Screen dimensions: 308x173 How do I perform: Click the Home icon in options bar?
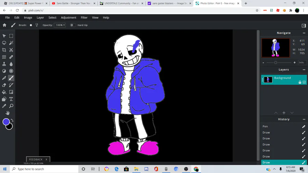click(x=4, y=25)
